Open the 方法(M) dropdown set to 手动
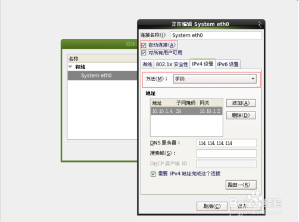Viewport: 299px width, 222px height. click(x=215, y=79)
